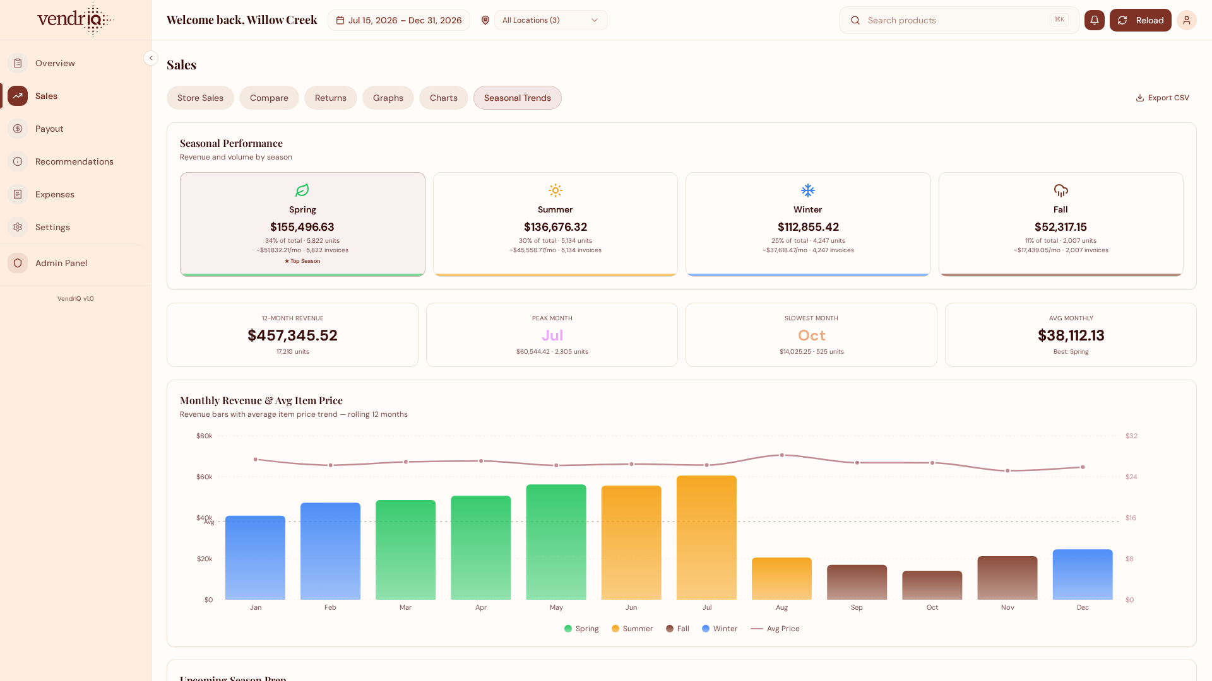Open the date range picker
This screenshot has height=681, width=1212.
[x=399, y=20]
